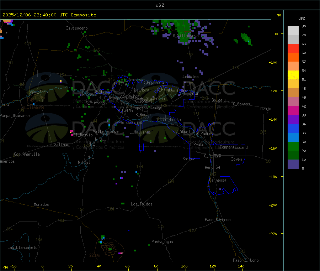Click the V_Atuel place label

coord(183,132)
